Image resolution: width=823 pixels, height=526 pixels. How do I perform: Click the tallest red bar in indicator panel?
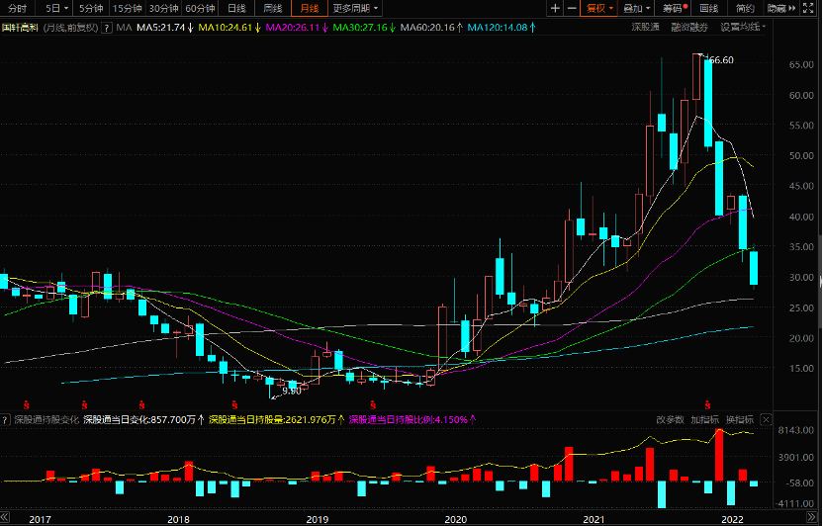tap(719, 455)
